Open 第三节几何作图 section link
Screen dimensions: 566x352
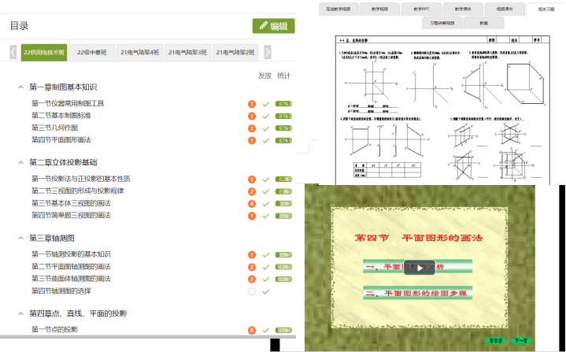(x=54, y=128)
